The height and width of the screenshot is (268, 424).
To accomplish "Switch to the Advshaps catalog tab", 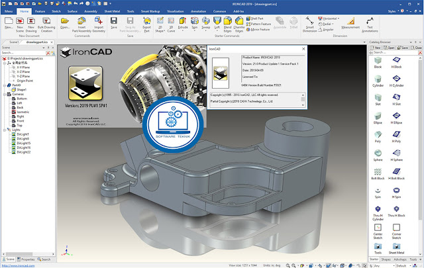I will pos(400,259).
